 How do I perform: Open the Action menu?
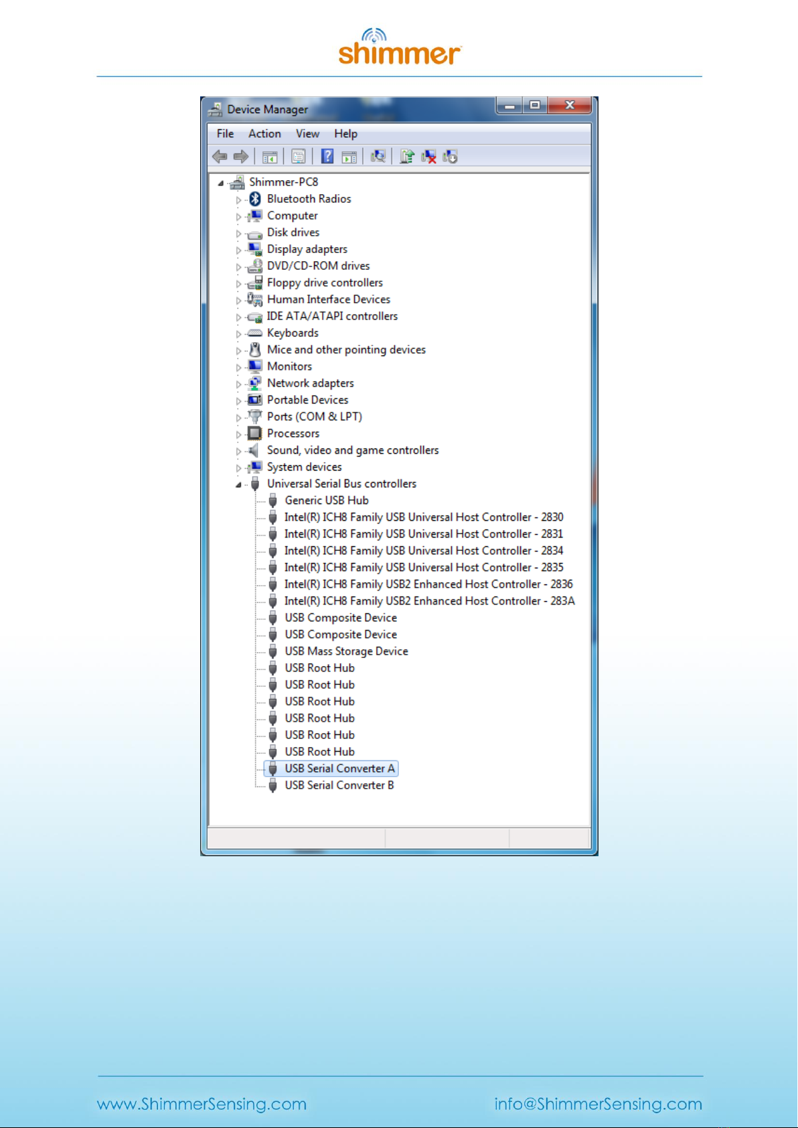coord(264,134)
